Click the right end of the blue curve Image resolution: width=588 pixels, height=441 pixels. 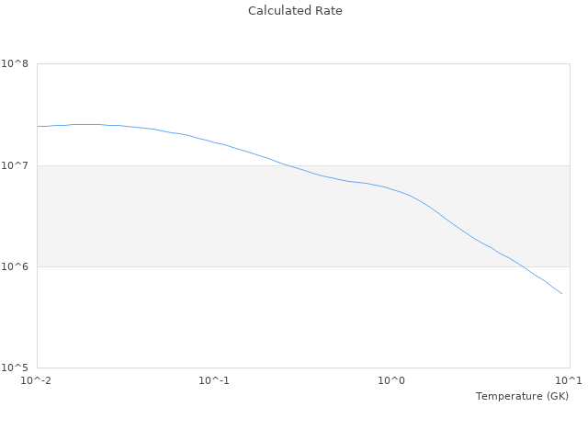pyautogui.click(x=561, y=293)
